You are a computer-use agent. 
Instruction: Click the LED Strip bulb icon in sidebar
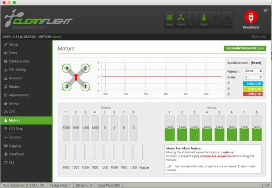tap(6, 128)
